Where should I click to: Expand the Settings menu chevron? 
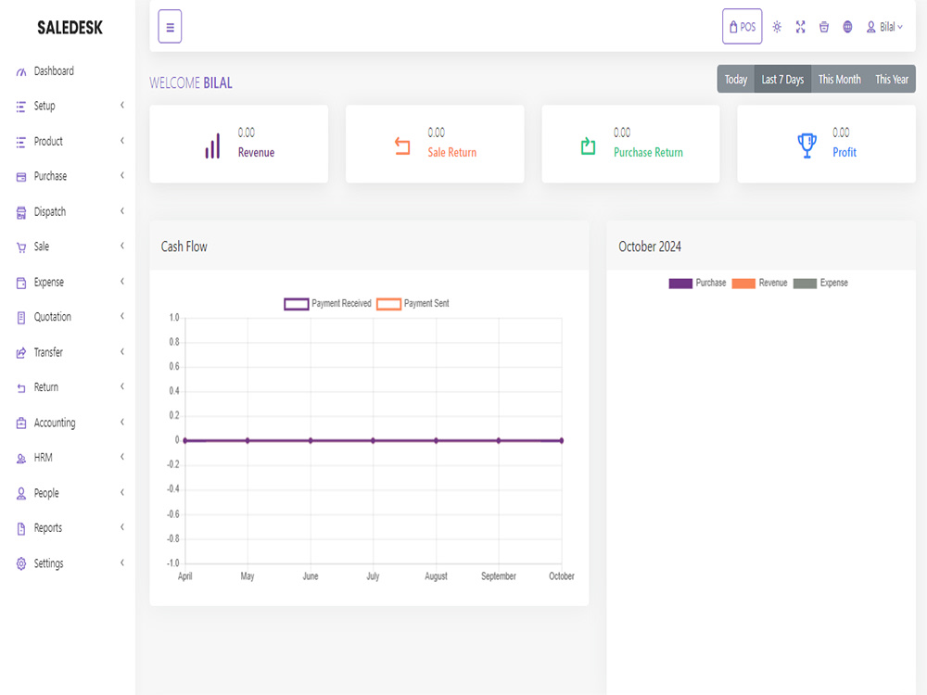(x=122, y=562)
